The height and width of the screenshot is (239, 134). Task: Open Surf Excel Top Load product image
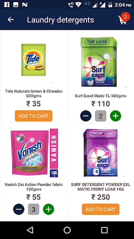(99, 62)
